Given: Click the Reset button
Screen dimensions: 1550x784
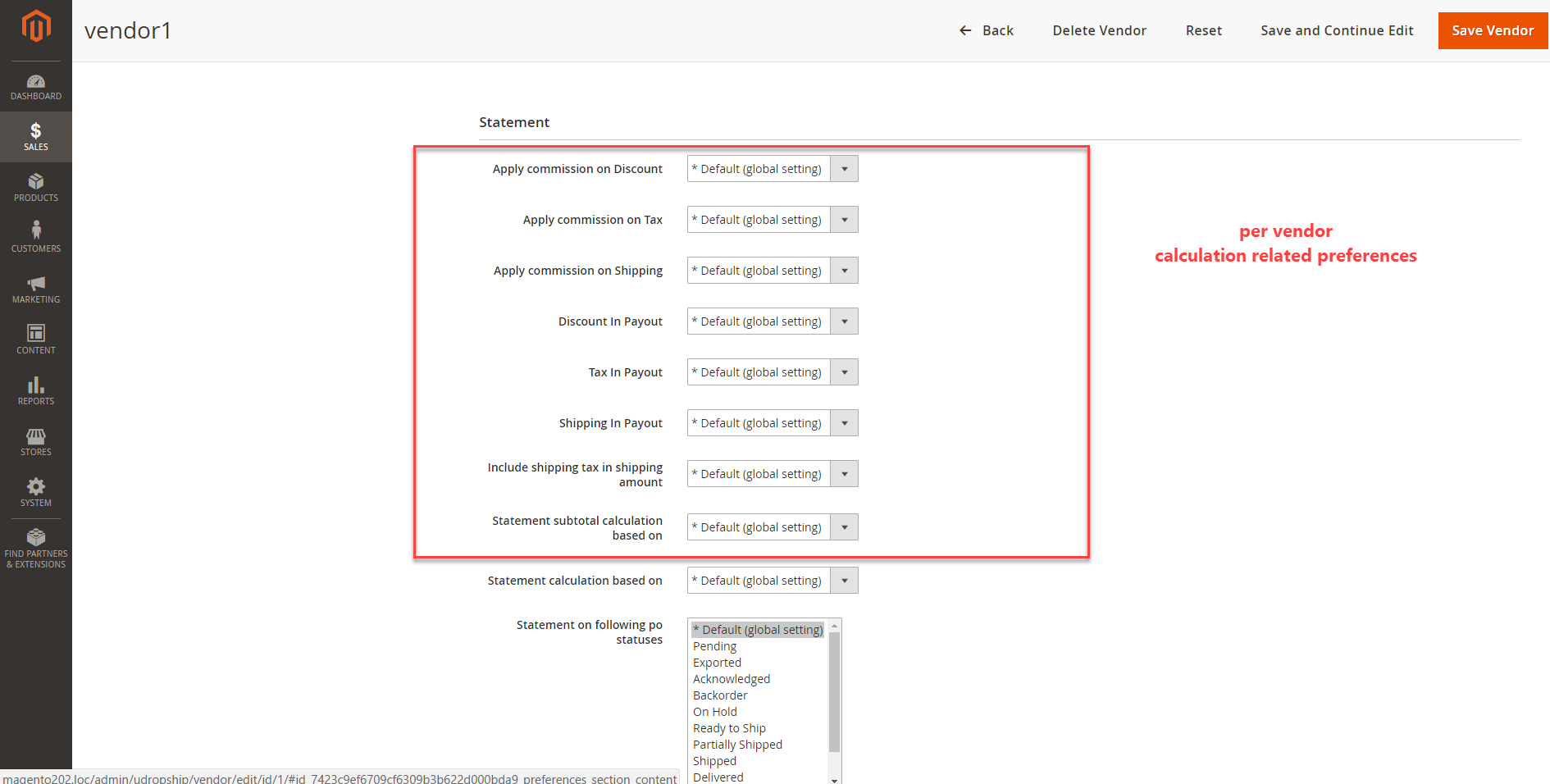Looking at the screenshot, I should pos(1203,30).
